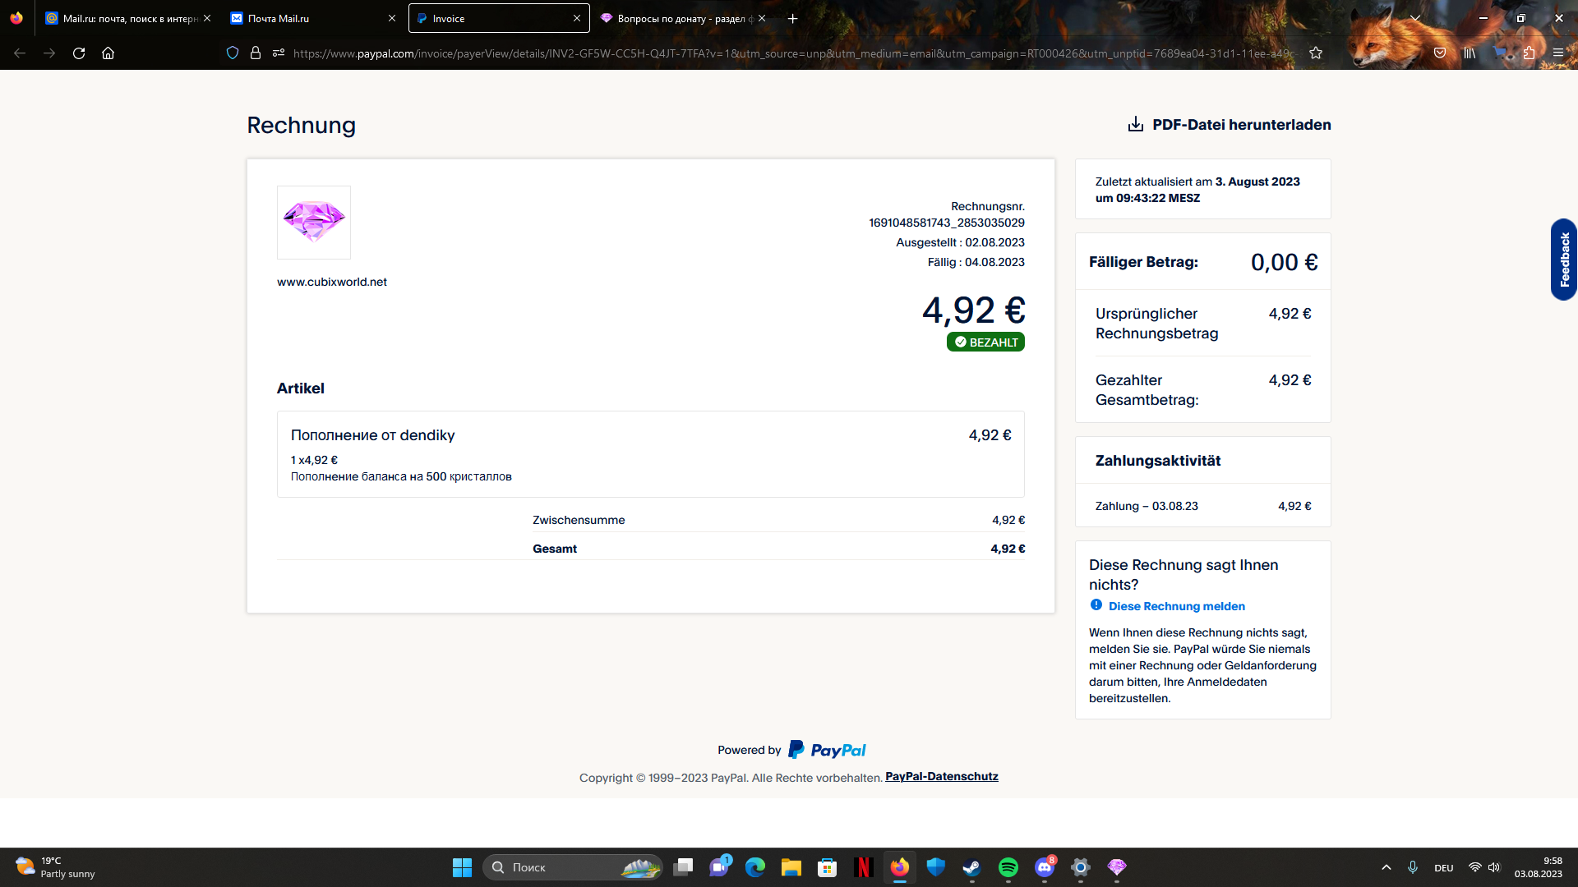Open Spotify from the taskbar

click(x=1008, y=867)
